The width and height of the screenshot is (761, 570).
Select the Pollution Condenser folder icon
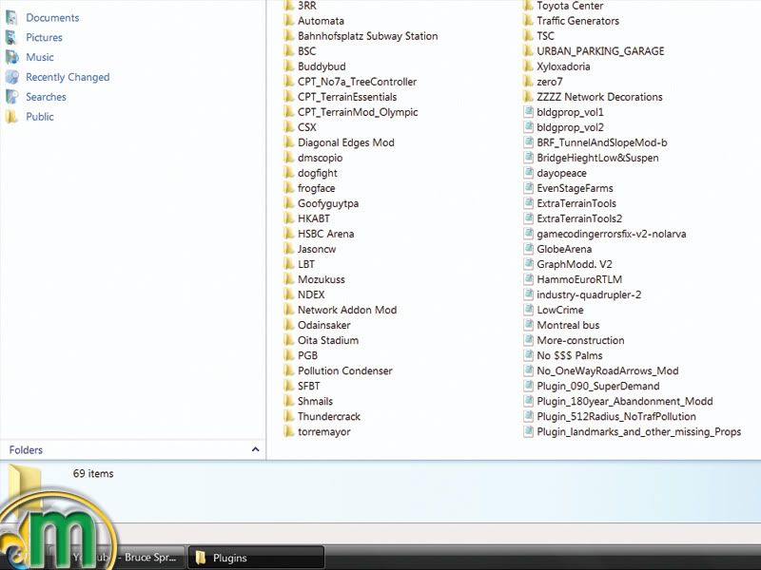(289, 370)
